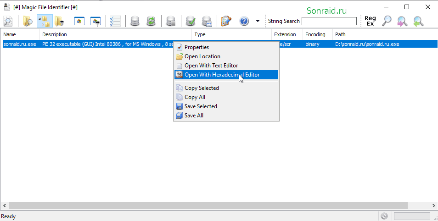The image size is (438, 221).
Task: Toggle the folder tree subfolders icon
Action: pos(45,21)
